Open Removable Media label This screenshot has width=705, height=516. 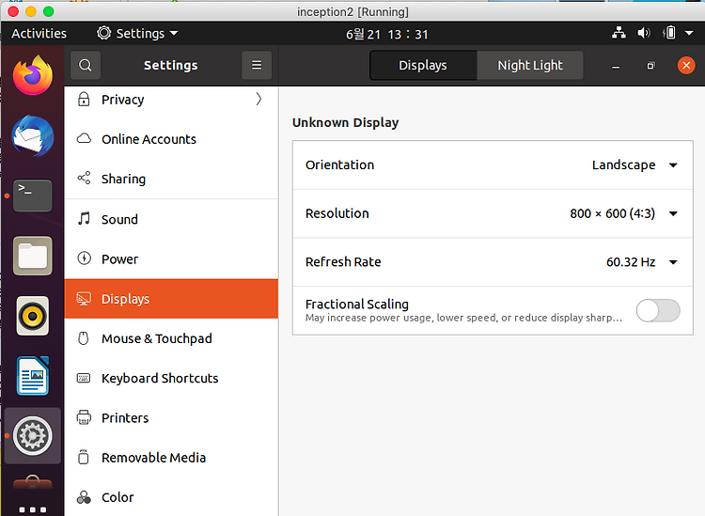[x=153, y=458]
